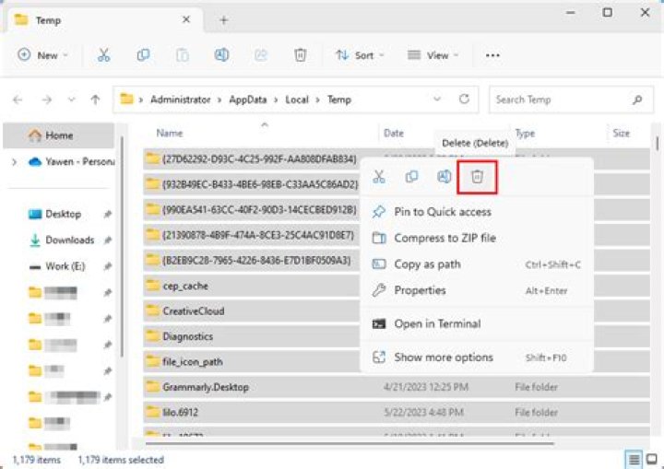Refresh the Temp folder view
Screen dimensions: 664x469
click(464, 100)
